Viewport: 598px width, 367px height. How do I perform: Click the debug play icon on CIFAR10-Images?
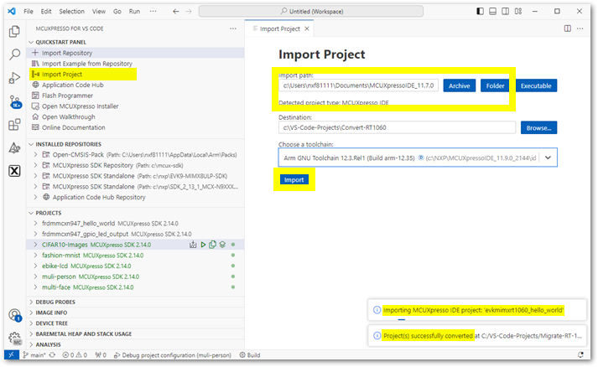pyautogui.click(x=203, y=245)
